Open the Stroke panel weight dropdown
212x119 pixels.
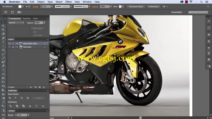[x=28, y=115]
